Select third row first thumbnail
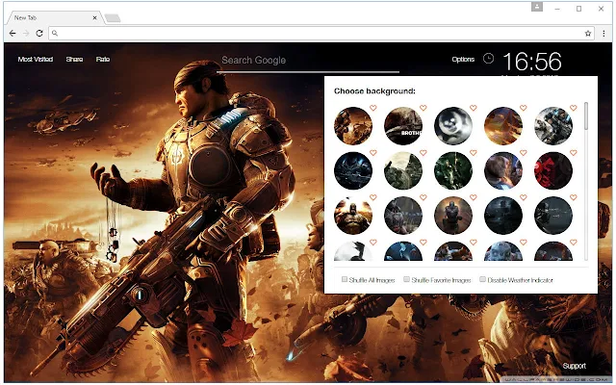This screenshot has width=616, height=385. pos(353,216)
